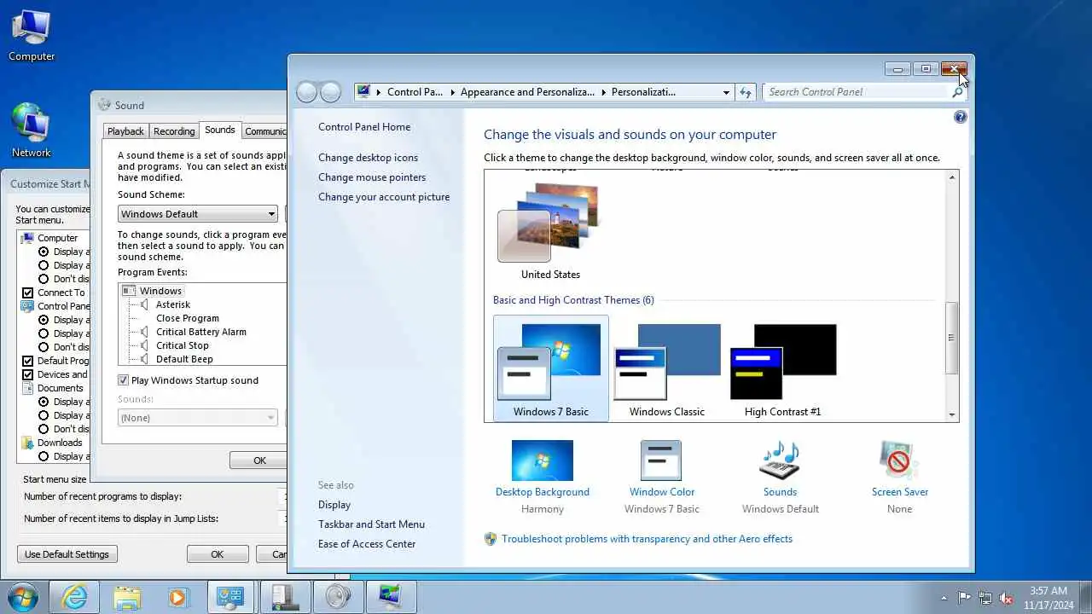Image resolution: width=1092 pixels, height=614 pixels.
Task: Open Change your account picture link
Action: click(x=384, y=197)
